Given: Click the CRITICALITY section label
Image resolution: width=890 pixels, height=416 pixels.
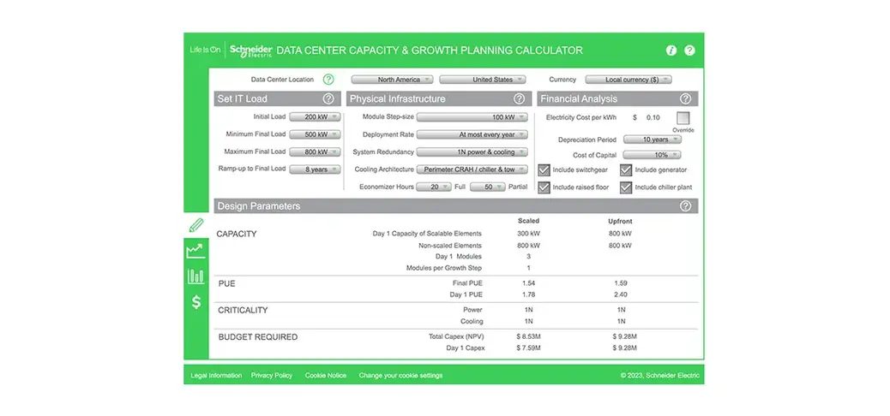Looking at the screenshot, I should pyautogui.click(x=243, y=311).
